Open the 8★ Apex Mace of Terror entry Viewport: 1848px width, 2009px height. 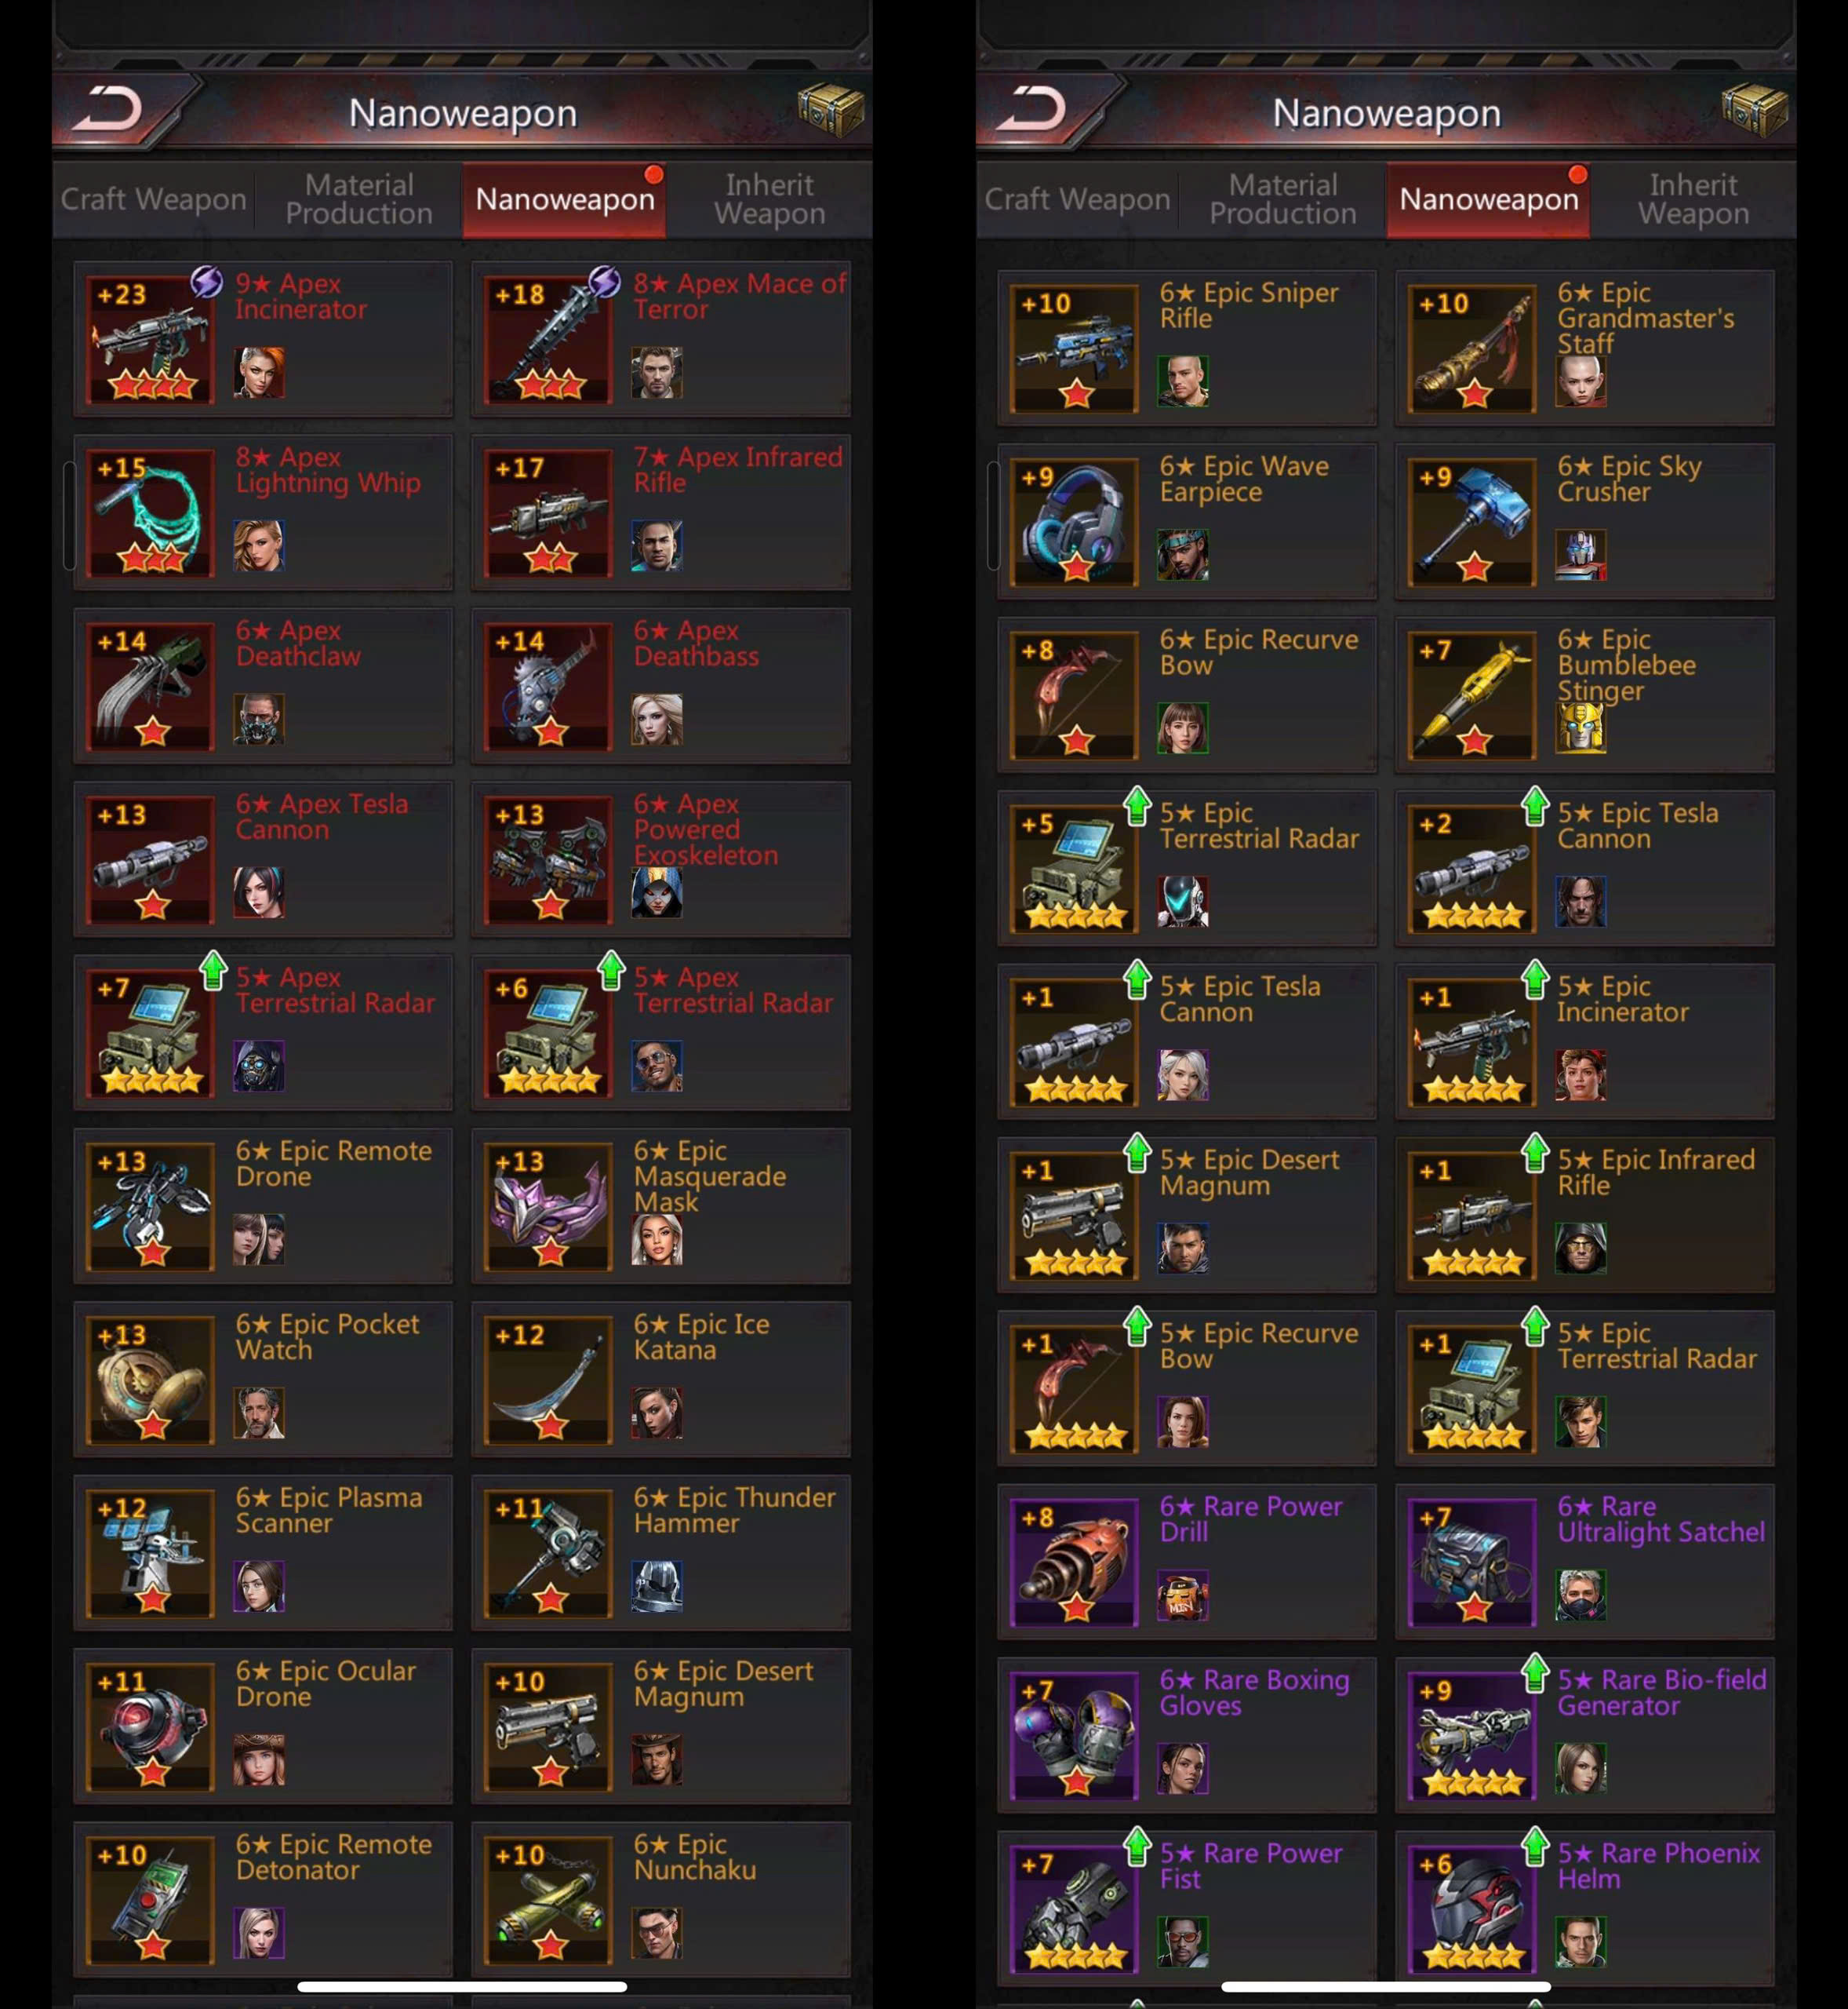click(661, 339)
